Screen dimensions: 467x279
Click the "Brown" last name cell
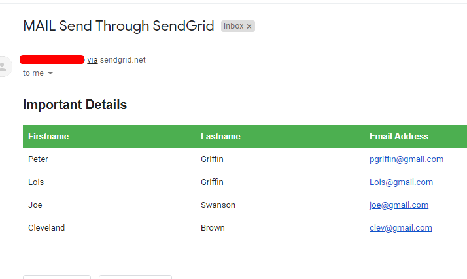coord(213,228)
